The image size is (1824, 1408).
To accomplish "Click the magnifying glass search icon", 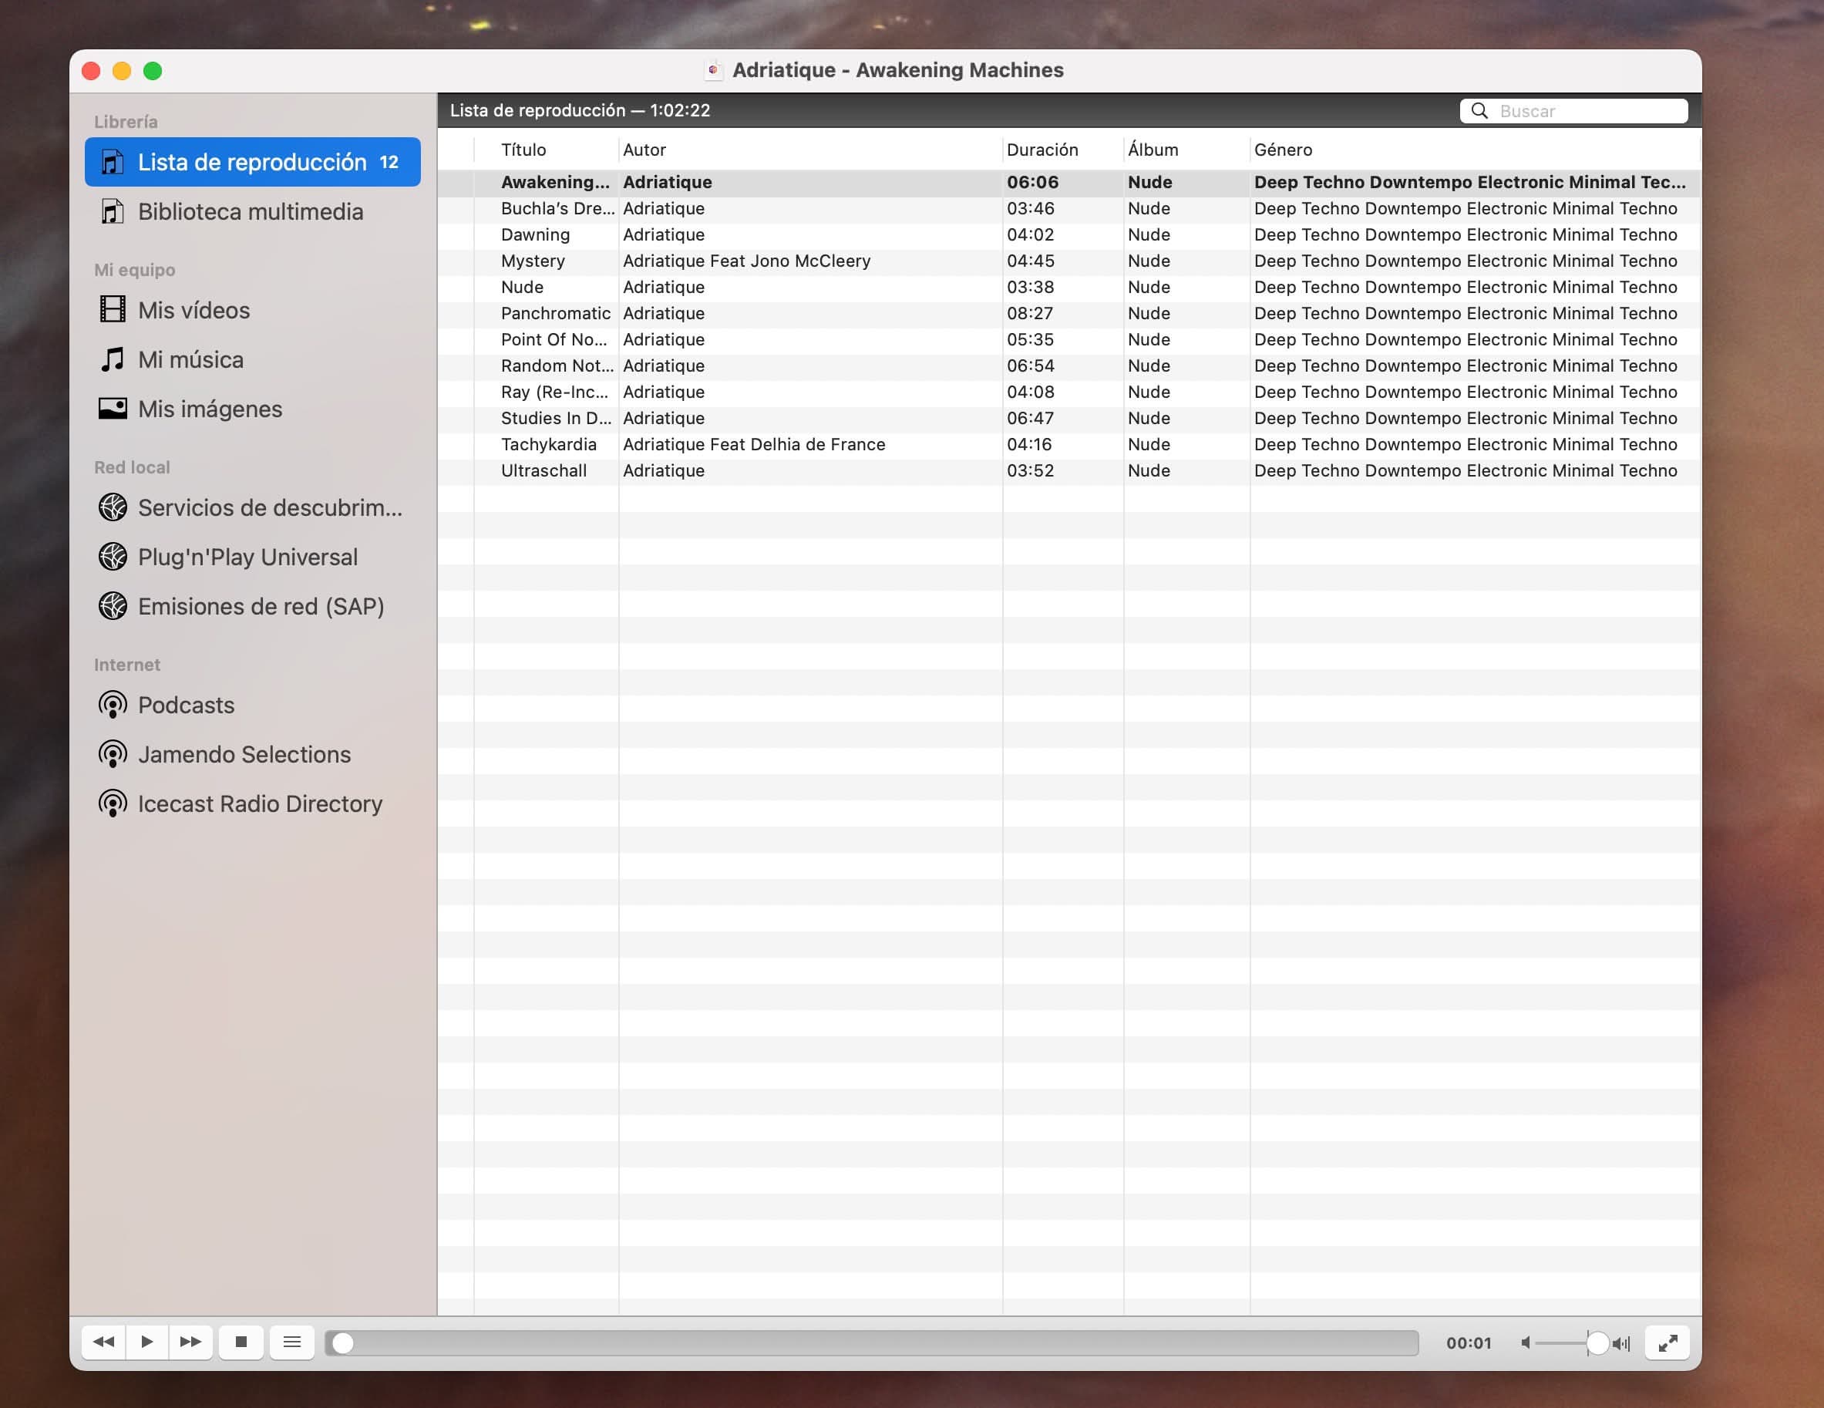I will click(x=1479, y=111).
